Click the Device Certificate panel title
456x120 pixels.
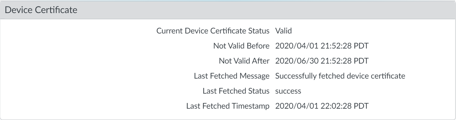[41, 10]
